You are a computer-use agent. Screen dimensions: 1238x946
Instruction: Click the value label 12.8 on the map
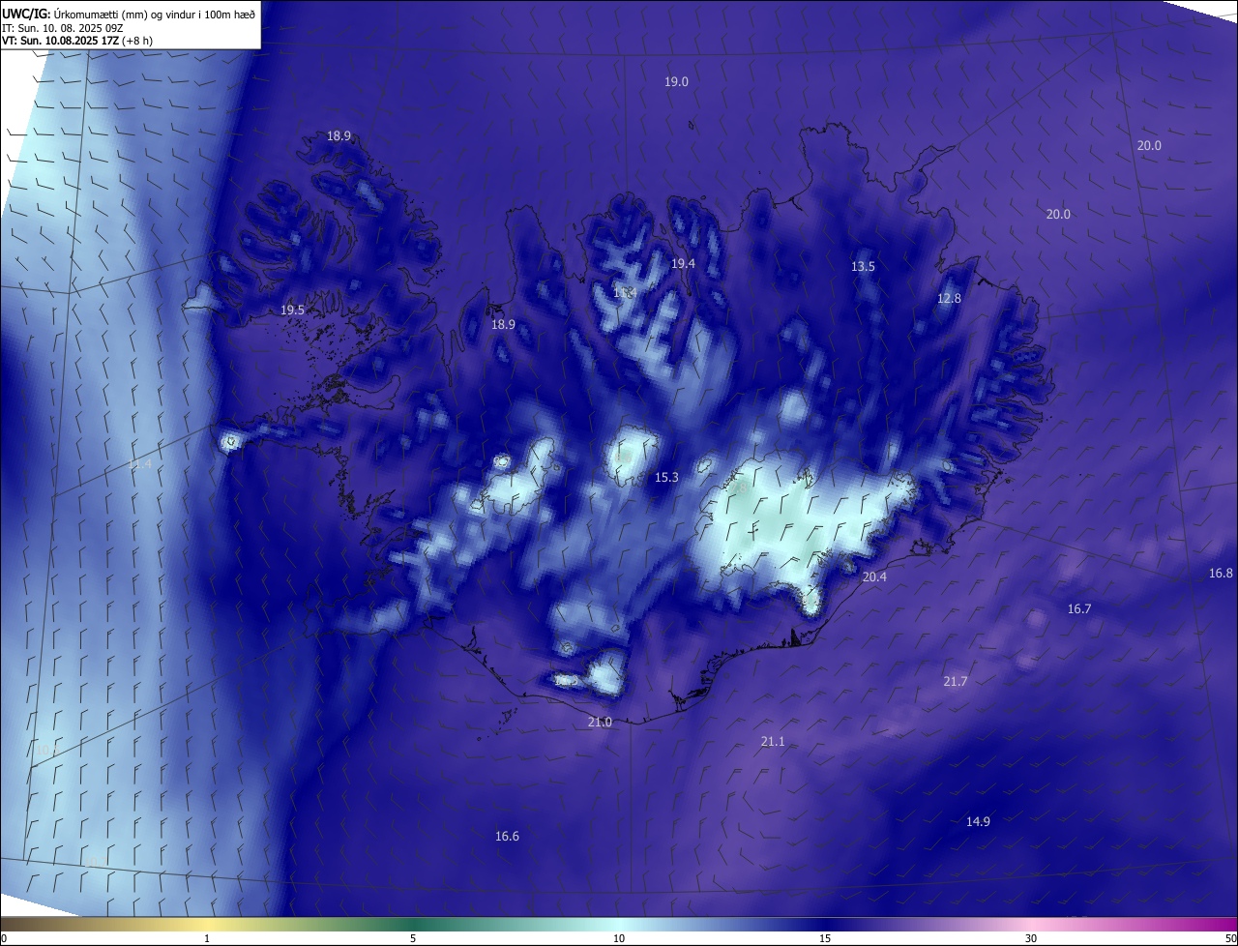pyautogui.click(x=949, y=298)
